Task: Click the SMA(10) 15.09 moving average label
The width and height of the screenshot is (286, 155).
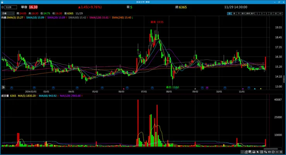Action: pyautogui.click(x=36, y=18)
